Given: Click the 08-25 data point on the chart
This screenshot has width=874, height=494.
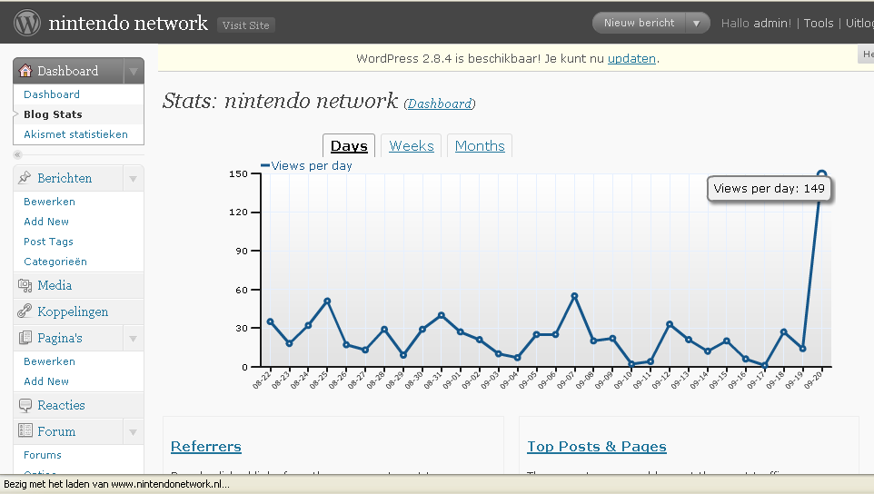Looking at the screenshot, I should (327, 301).
